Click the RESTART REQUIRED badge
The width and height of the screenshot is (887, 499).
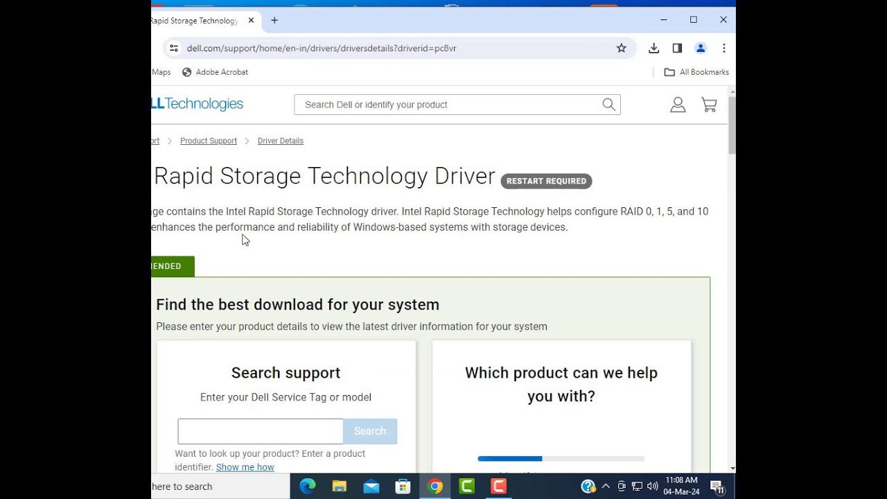pos(546,181)
